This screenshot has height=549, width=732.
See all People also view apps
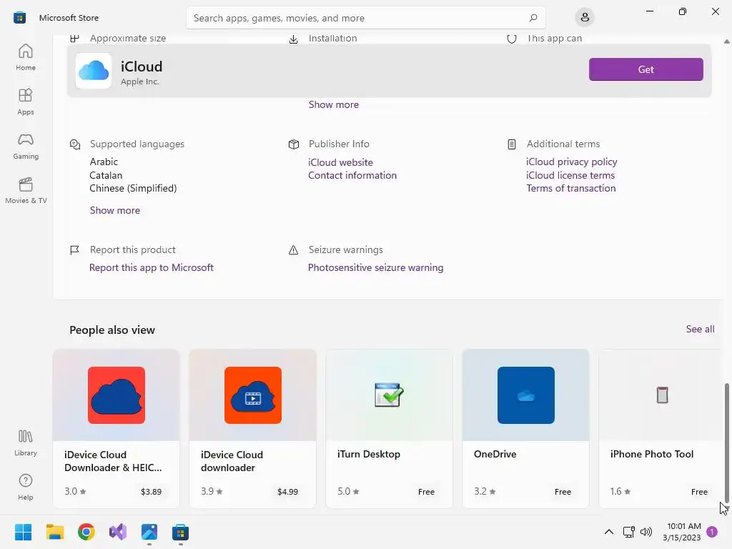pos(700,329)
